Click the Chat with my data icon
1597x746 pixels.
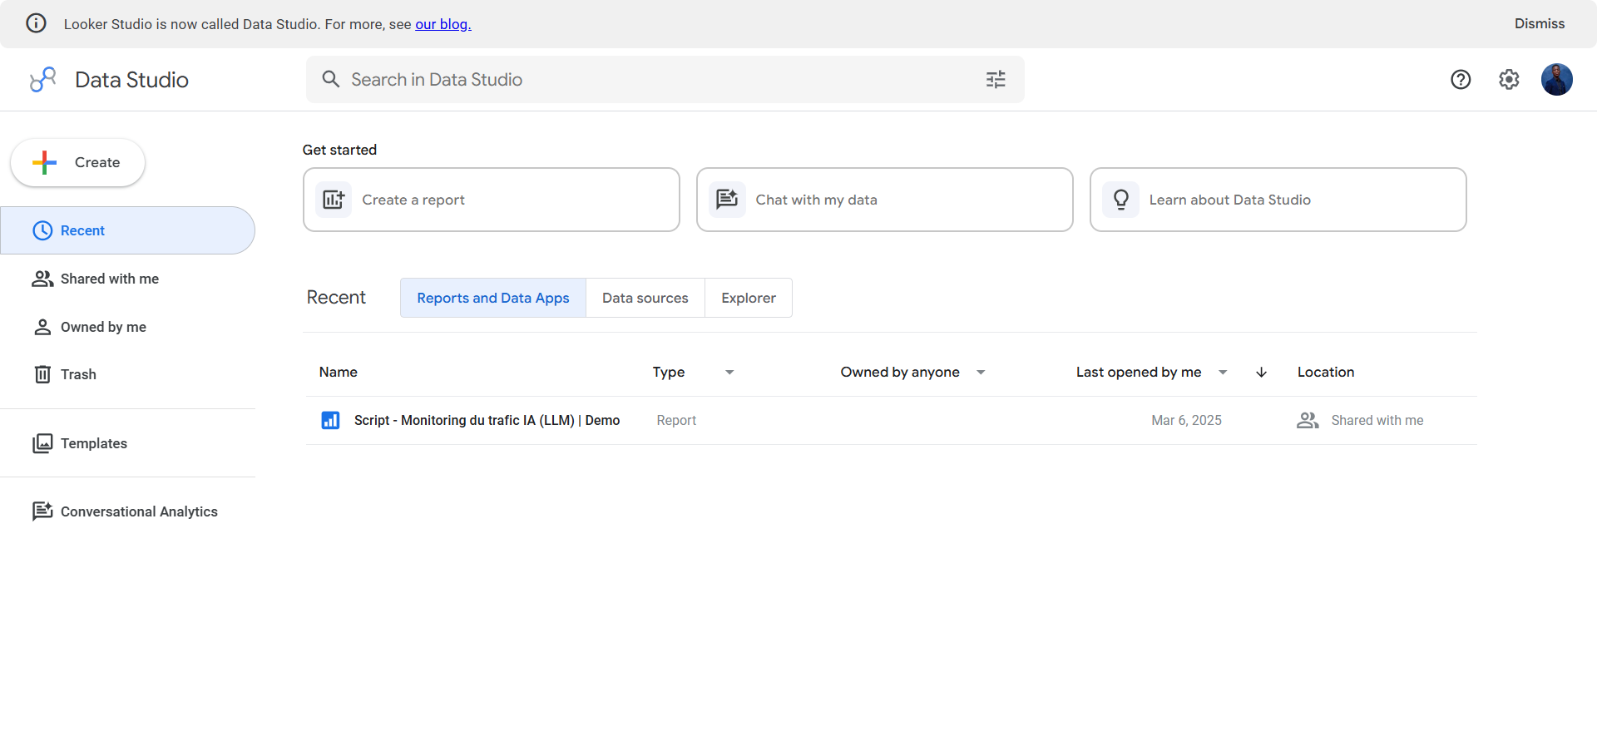click(727, 200)
